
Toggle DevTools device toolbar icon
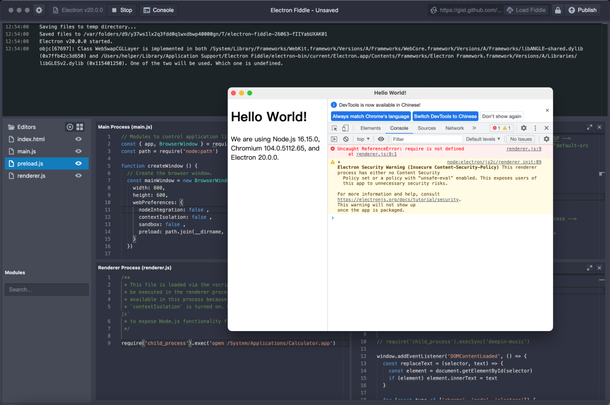(345, 128)
